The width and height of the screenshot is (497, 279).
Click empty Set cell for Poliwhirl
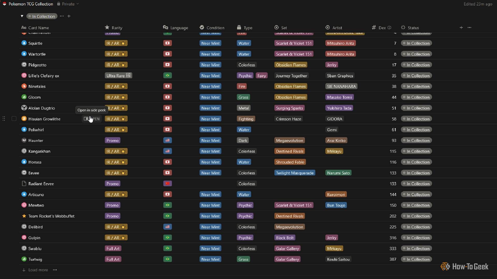(x=298, y=130)
